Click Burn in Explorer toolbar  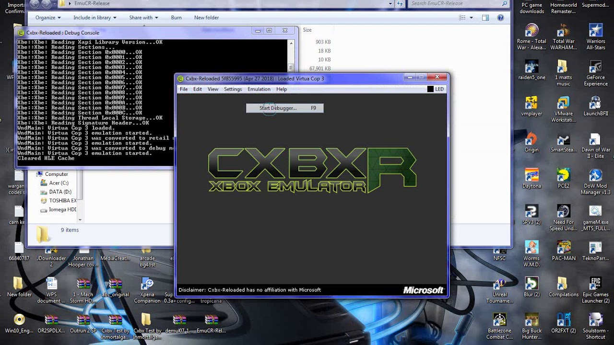176,18
